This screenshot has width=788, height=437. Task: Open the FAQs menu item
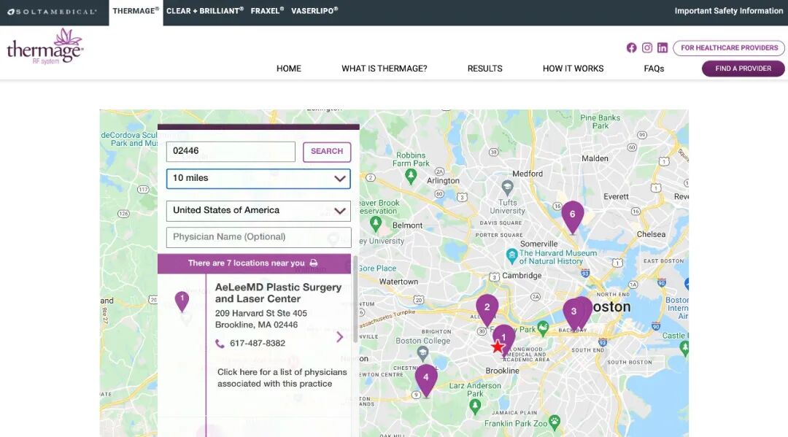point(654,69)
